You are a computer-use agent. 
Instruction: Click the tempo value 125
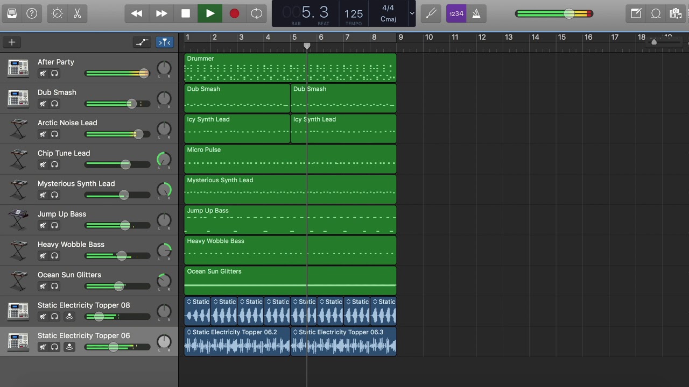[x=354, y=14]
